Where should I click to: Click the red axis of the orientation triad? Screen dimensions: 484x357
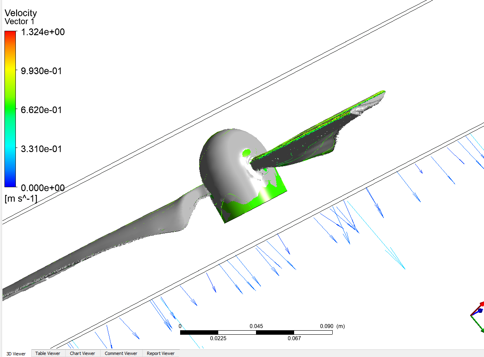(478, 307)
